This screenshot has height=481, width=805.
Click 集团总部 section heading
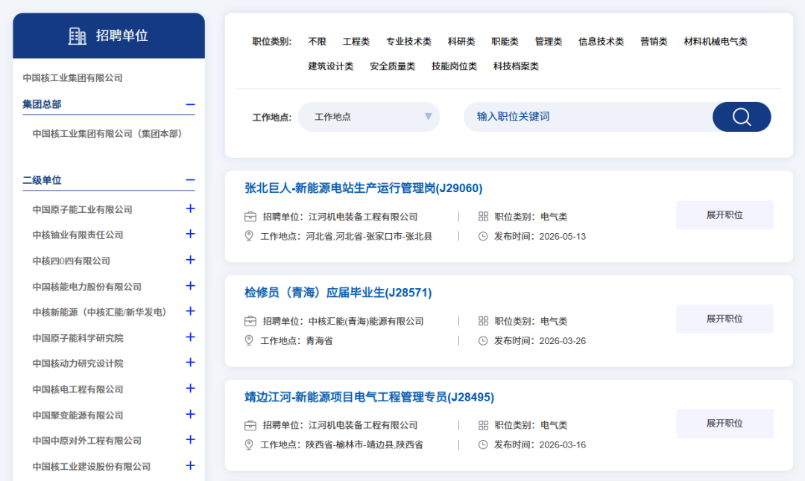42,104
